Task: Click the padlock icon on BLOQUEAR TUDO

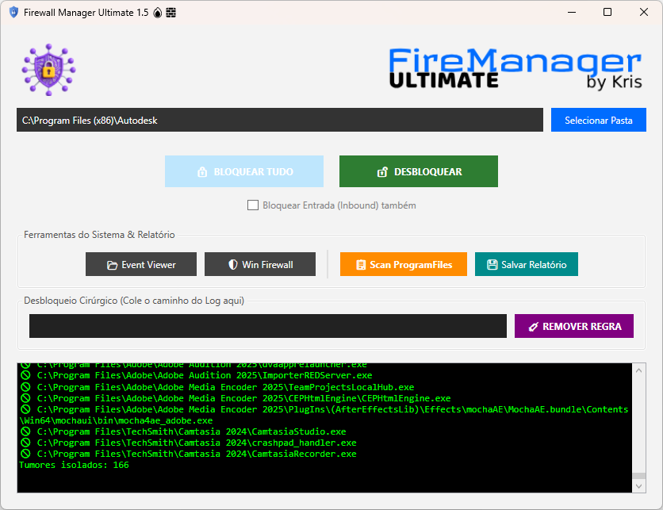Action: (203, 171)
